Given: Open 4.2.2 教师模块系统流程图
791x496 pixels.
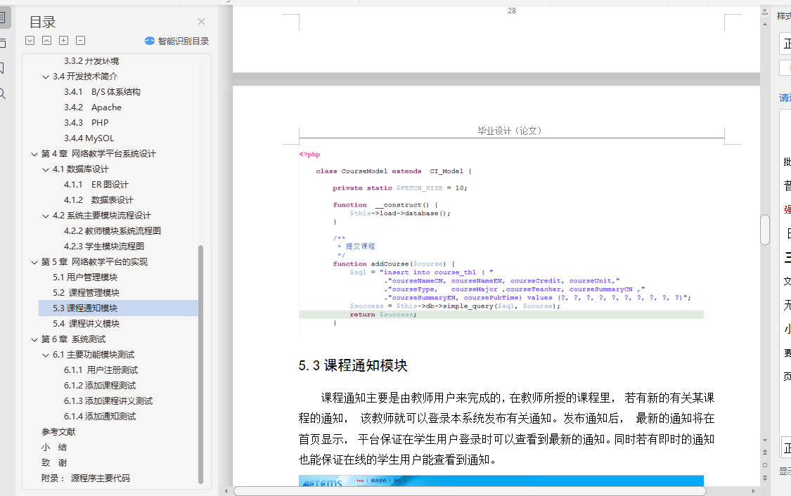Looking at the screenshot, I should pos(112,231).
